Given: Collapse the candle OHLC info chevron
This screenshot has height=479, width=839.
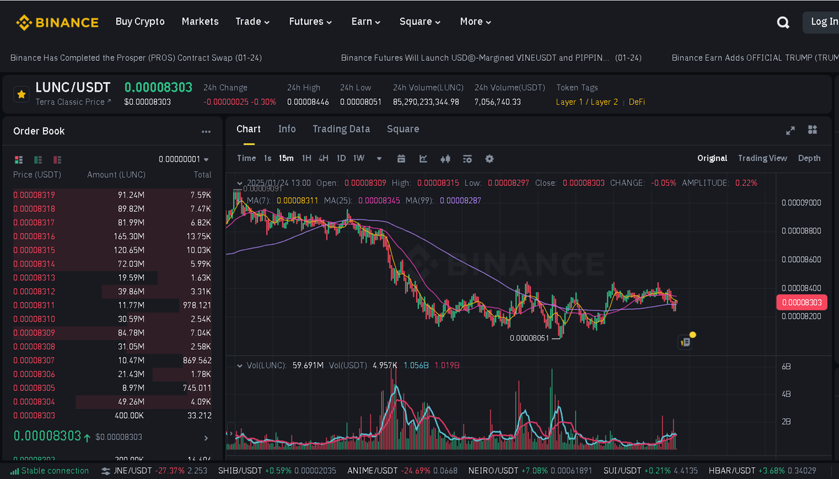Looking at the screenshot, I should tap(240, 183).
